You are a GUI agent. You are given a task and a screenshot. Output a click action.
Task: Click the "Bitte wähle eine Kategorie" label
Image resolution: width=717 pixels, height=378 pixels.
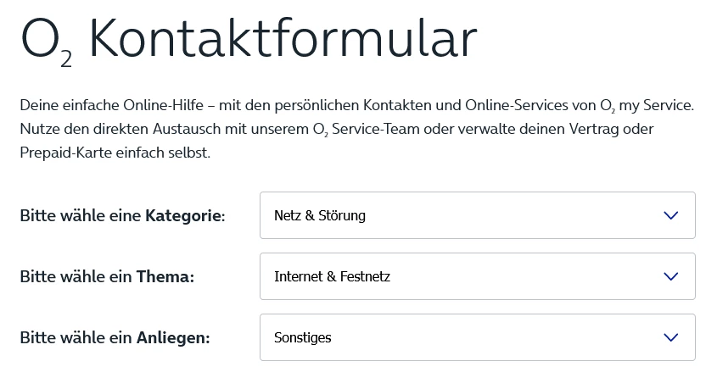coord(122,216)
